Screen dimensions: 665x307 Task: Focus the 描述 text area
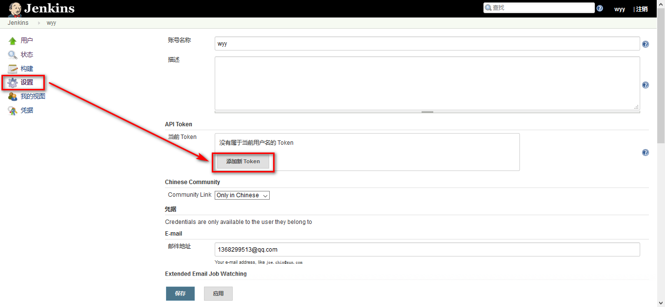(x=427, y=84)
